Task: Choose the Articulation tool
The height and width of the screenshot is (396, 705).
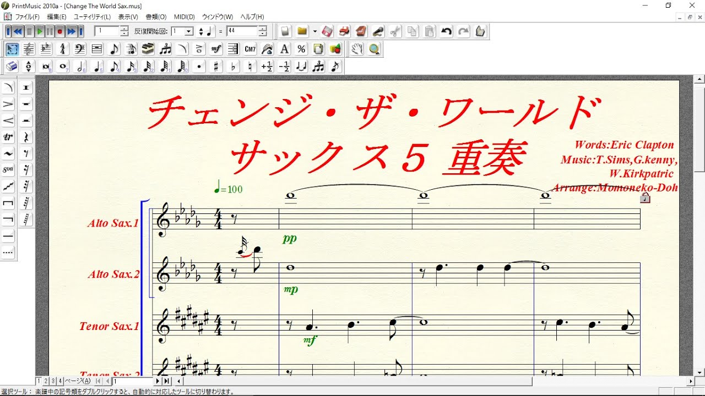Action: coord(199,49)
